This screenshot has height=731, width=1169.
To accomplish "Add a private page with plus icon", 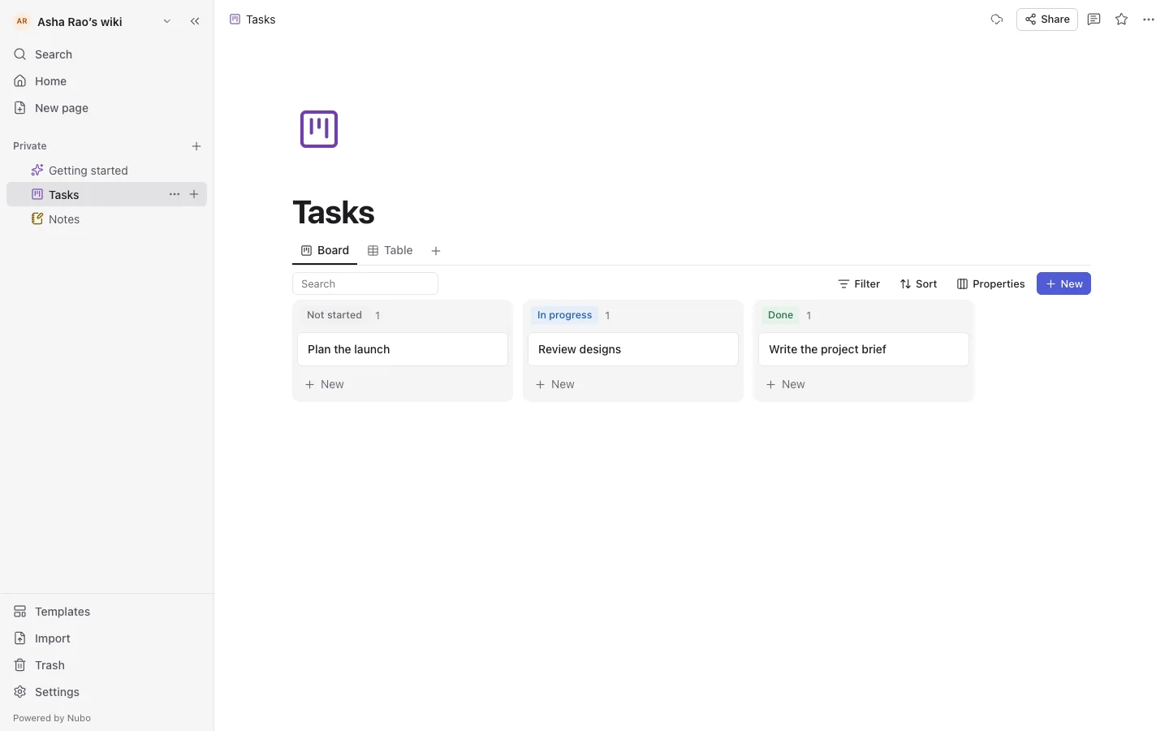I will tap(196, 146).
